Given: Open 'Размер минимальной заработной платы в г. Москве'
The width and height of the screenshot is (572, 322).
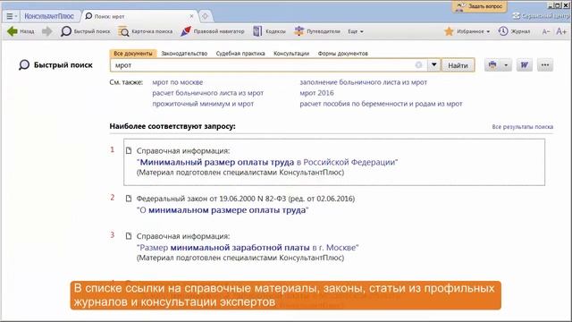Looking at the screenshot, I should pyautogui.click(x=248, y=248).
